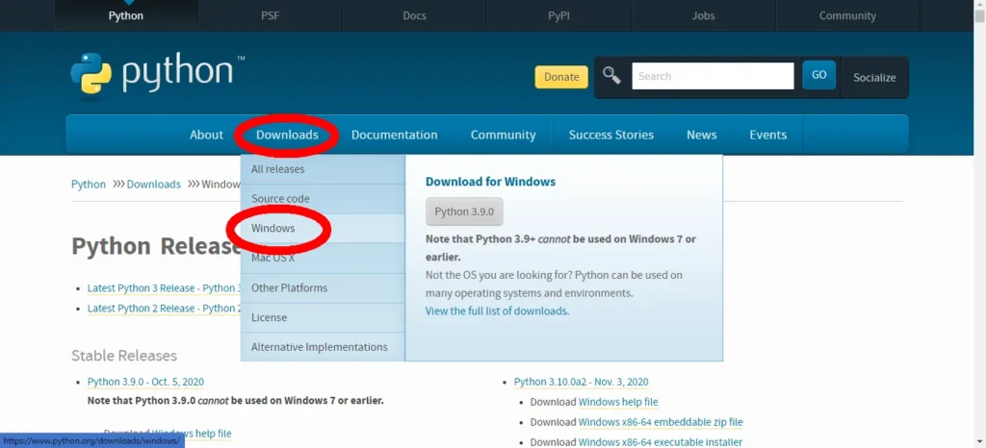
Task: Open Python 3.10.0a2 - Nov. 3, 2020 link
Action: click(x=581, y=382)
